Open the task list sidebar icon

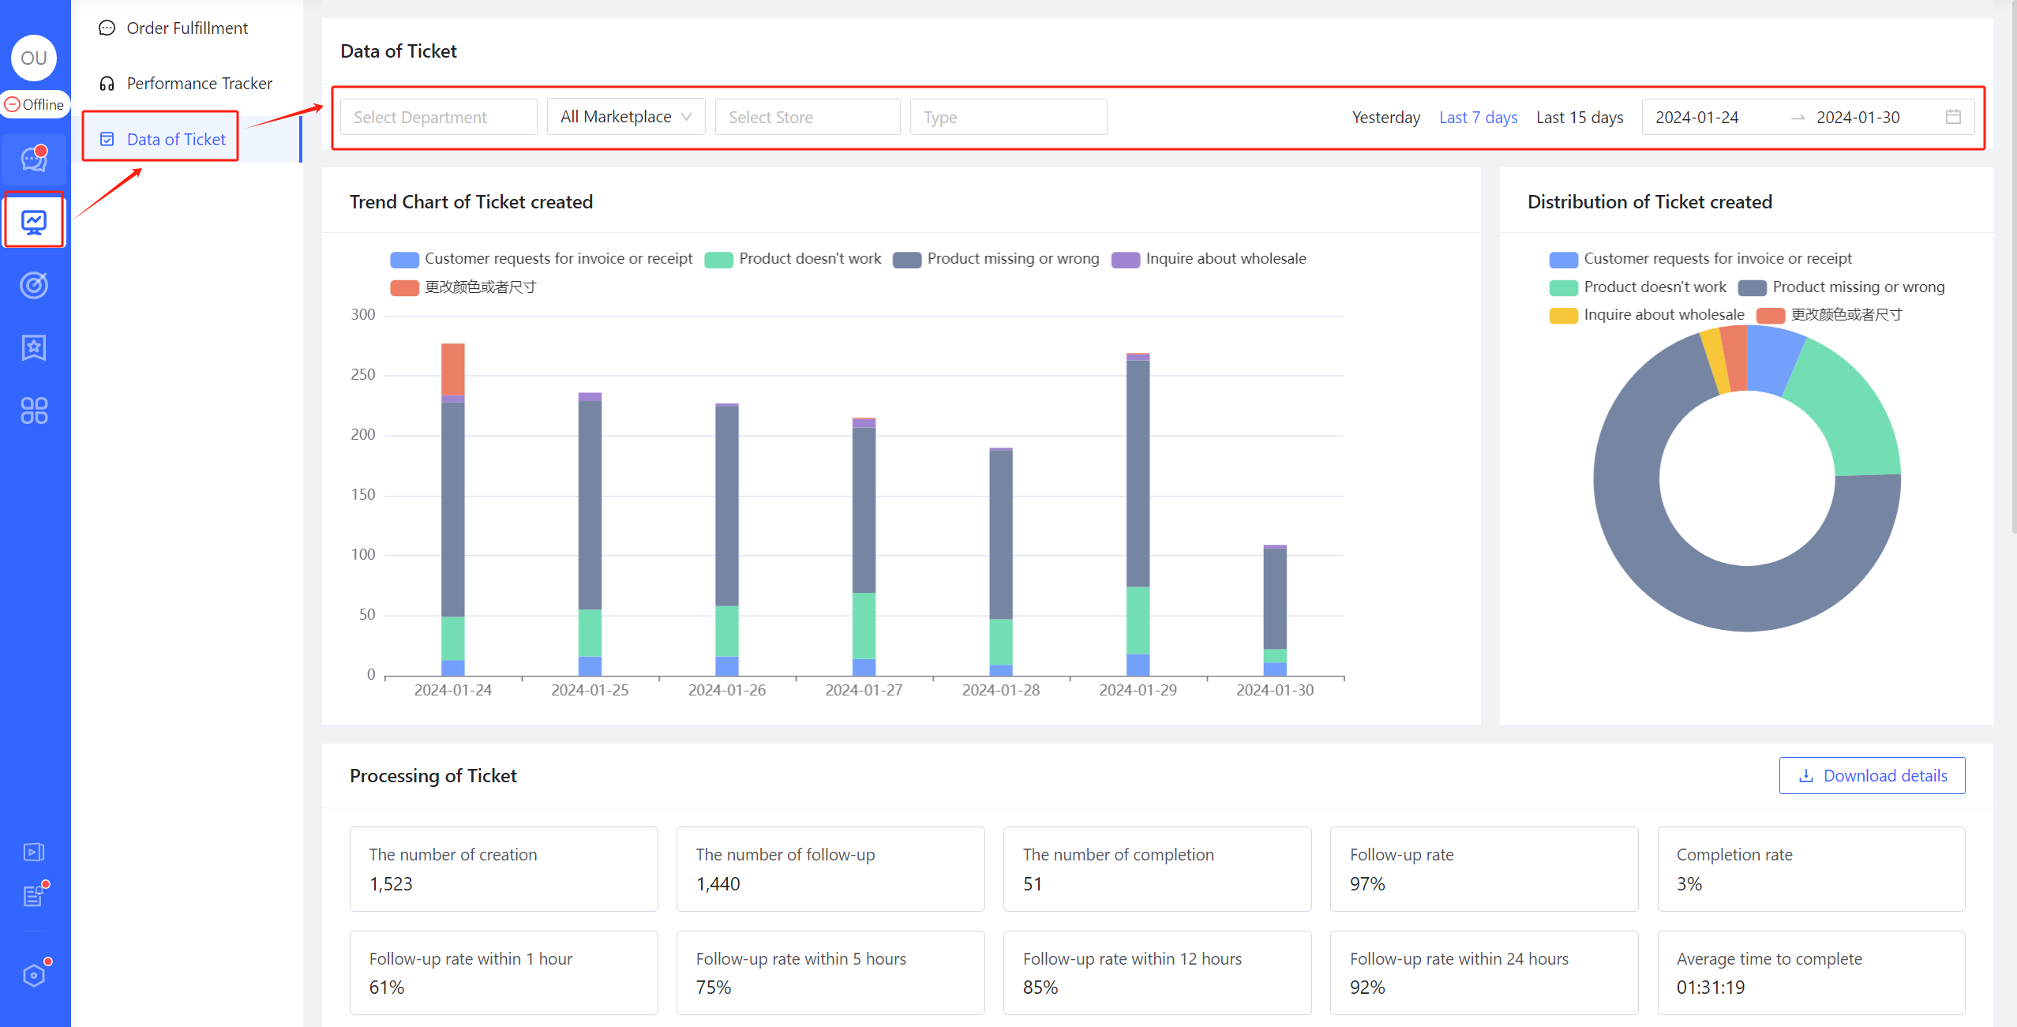pos(34,896)
